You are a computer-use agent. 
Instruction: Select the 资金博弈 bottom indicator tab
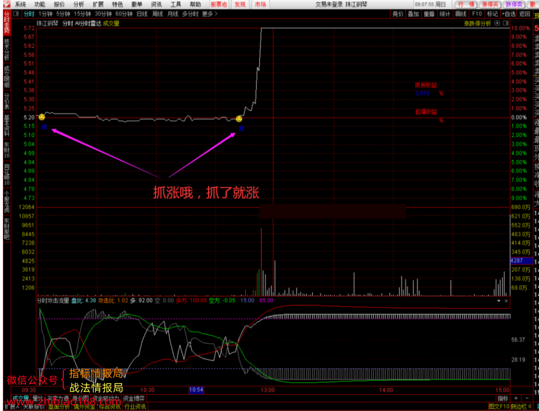[134, 399]
